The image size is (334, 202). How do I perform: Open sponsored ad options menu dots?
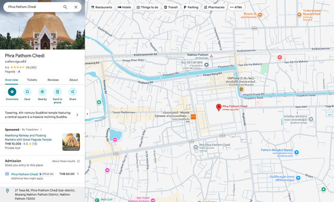click(41, 129)
